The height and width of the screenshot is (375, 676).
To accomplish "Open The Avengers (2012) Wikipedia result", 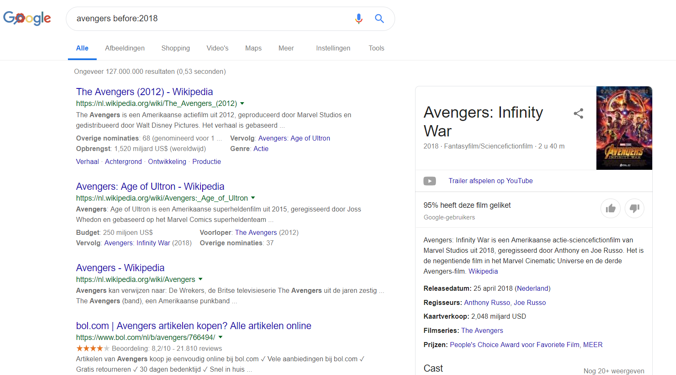I will coord(144,92).
